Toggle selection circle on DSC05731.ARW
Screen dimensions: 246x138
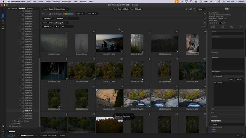(122, 31)
